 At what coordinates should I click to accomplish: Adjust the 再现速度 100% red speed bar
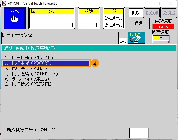163,26
